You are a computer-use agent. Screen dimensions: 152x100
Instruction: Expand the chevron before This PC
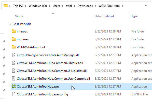point(10,6)
